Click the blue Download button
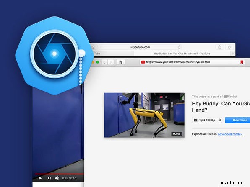The width and height of the screenshot is (250, 187). tap(237, 120)
